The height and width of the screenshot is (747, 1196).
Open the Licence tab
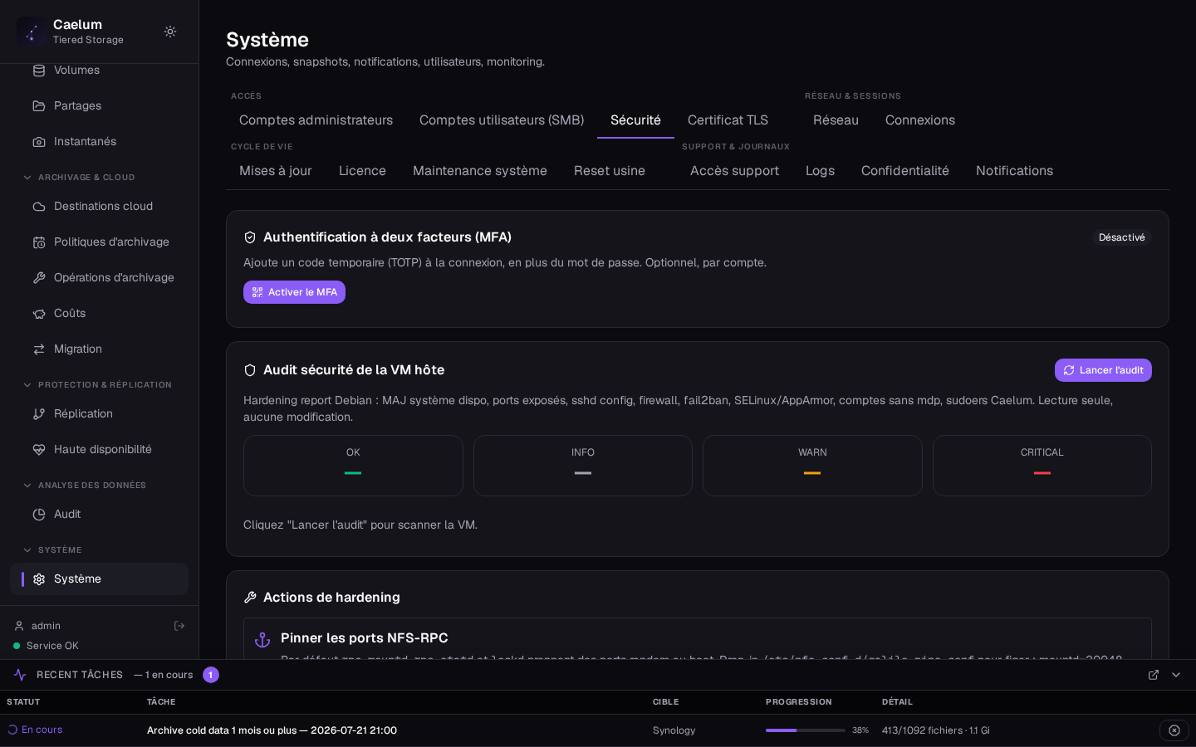coord(362,171)
